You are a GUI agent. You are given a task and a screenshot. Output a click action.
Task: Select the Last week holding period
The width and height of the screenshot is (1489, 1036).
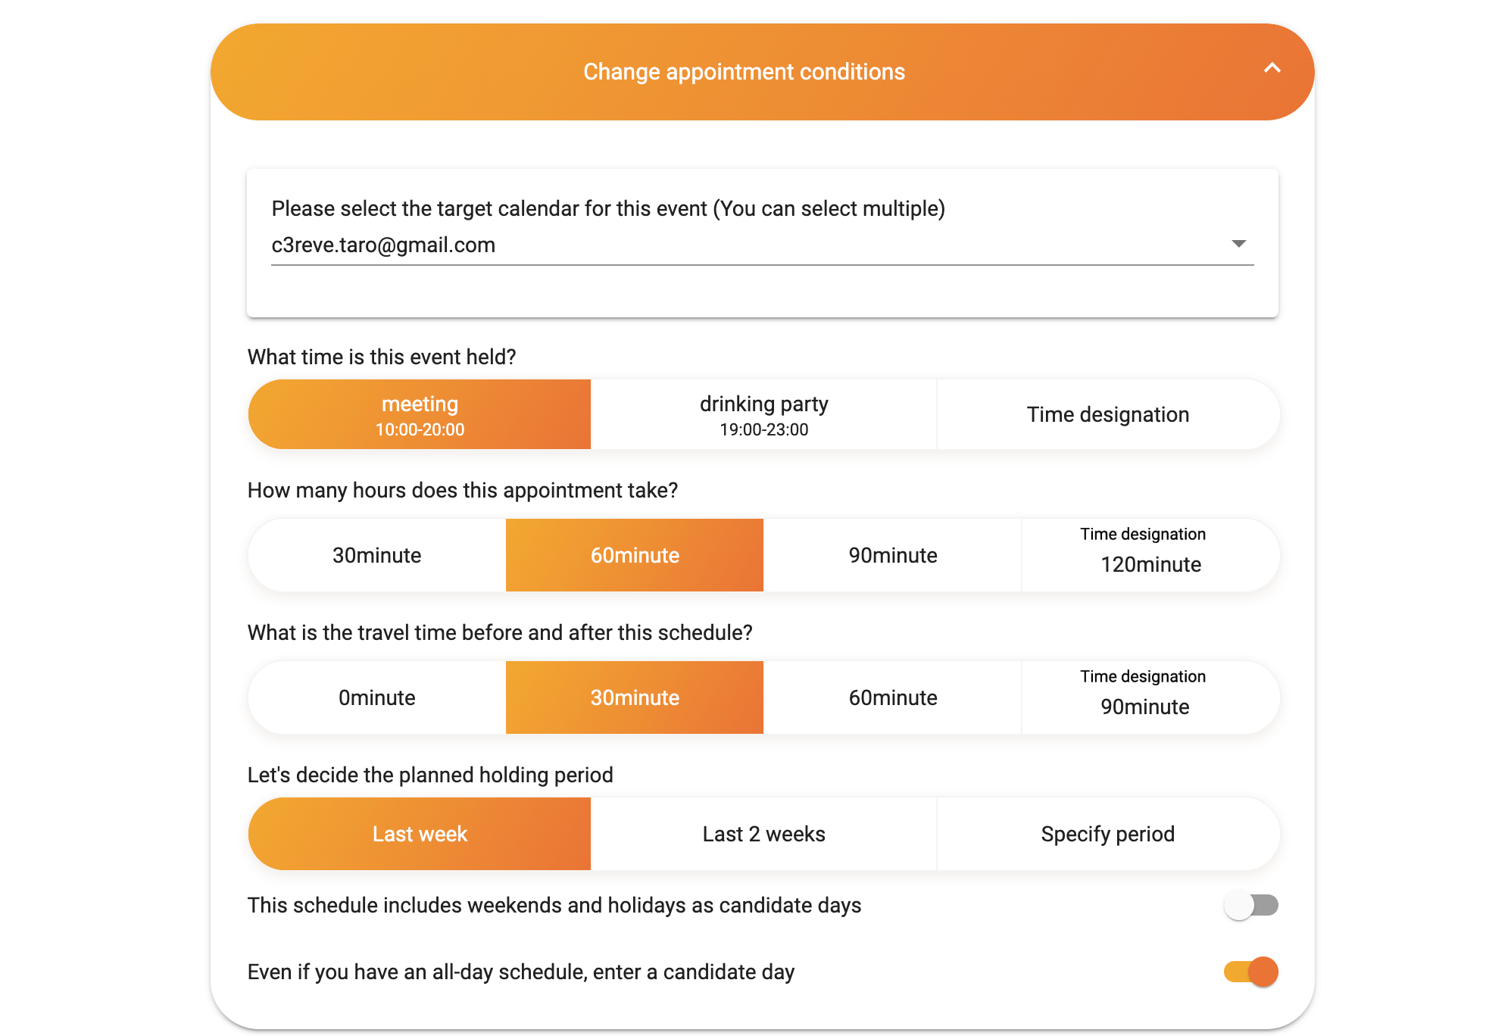coord(420,834)
